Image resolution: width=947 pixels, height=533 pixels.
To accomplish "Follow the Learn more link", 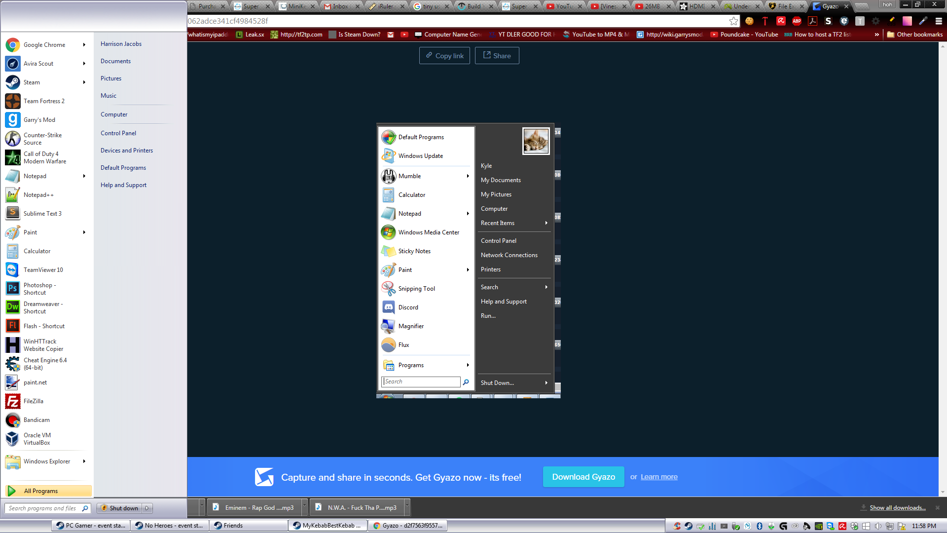I will pyautogui.click(x=659, y=477).
